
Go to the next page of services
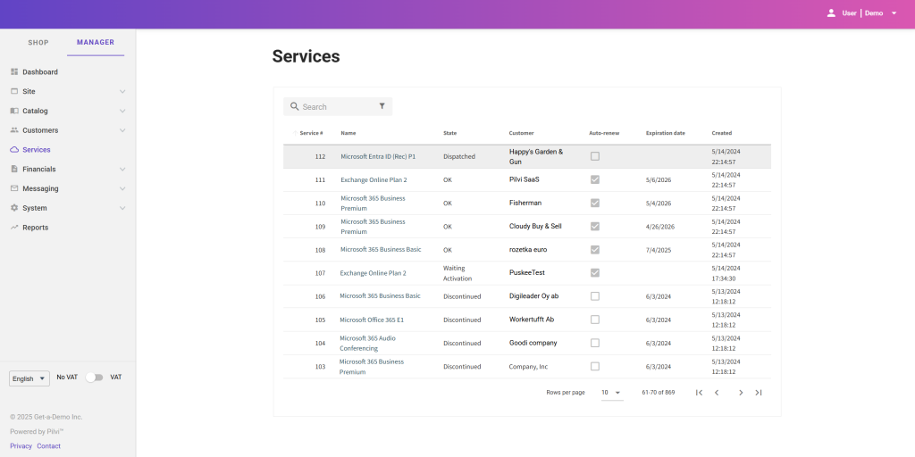(x=740, y=393)
